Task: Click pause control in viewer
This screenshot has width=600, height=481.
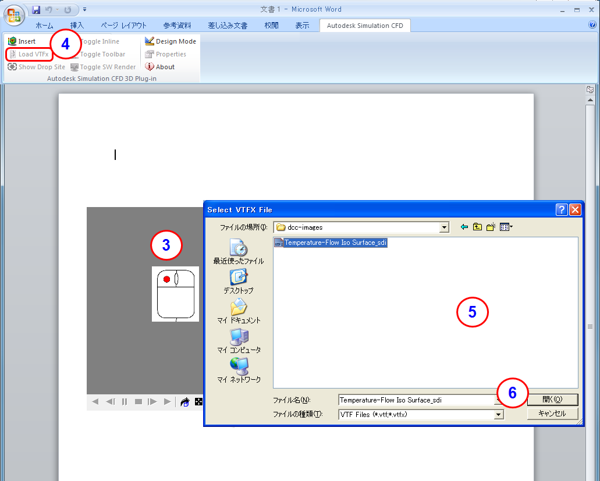Action: pos(125,401)
